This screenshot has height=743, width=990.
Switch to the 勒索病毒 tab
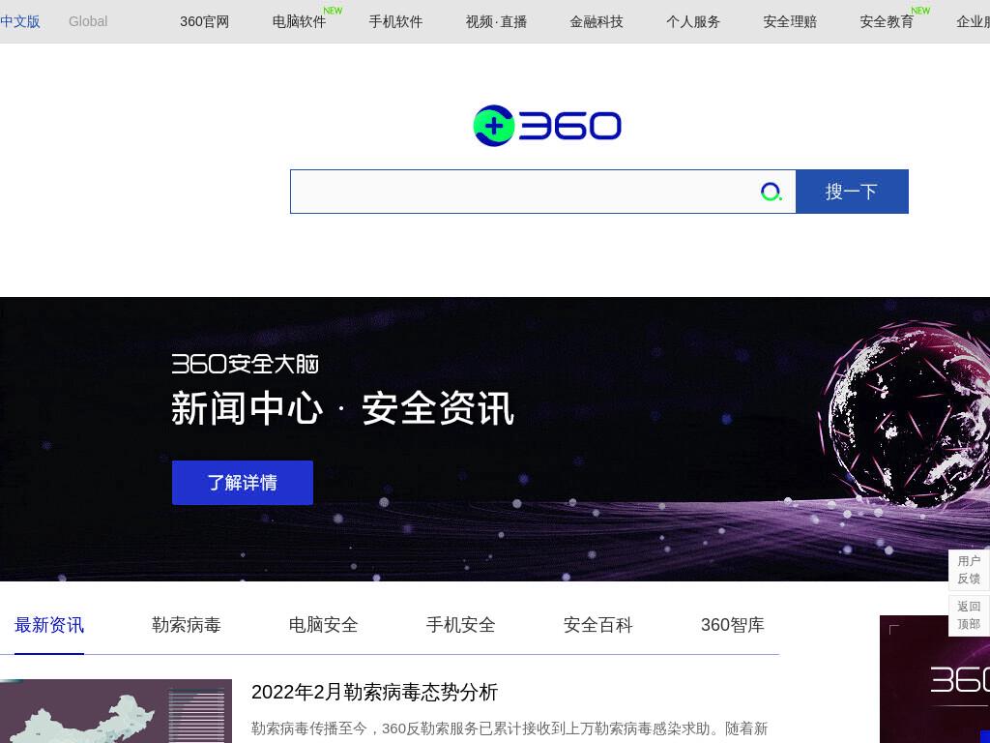187,625
